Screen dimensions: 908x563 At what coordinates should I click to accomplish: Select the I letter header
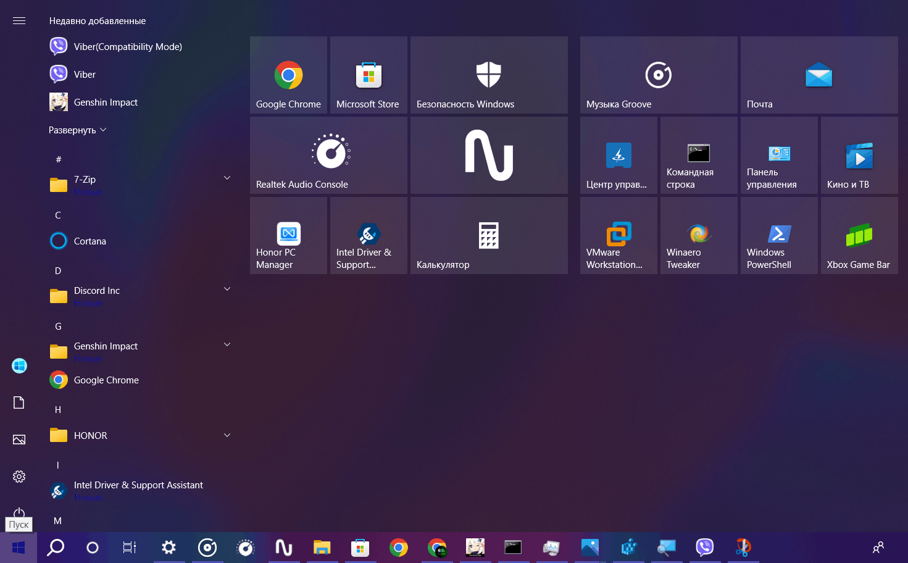tap(58, 465)
